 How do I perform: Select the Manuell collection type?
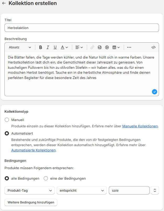tap(7, 120)
